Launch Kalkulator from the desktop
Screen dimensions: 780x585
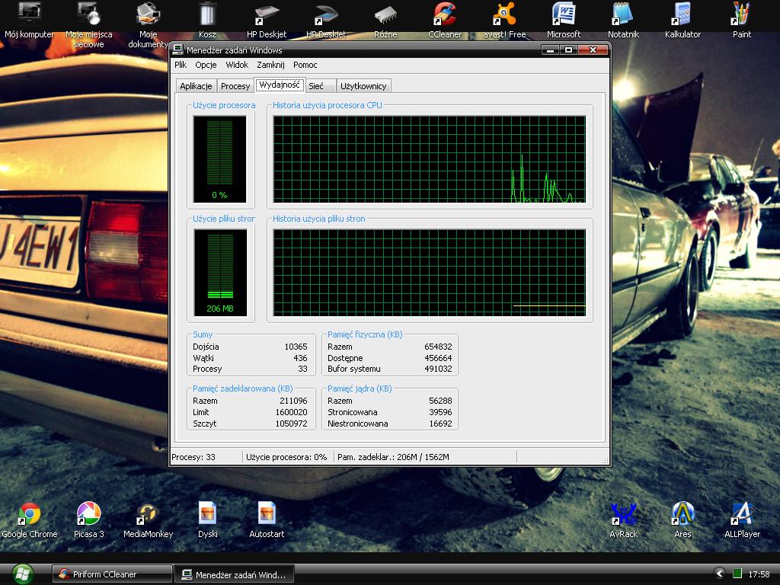tap(682, 15)
